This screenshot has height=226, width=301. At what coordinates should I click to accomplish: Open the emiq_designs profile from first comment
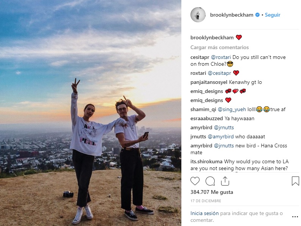(x=207, y=91)
